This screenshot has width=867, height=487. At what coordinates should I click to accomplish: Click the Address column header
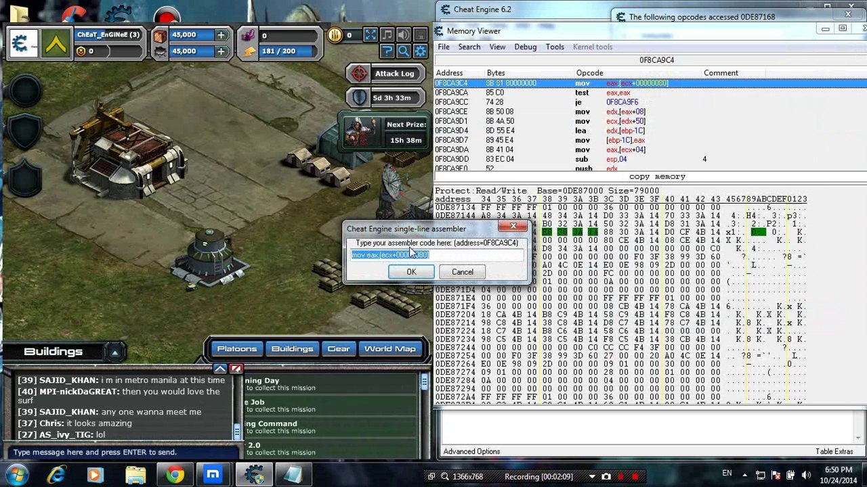coord(450,73)
